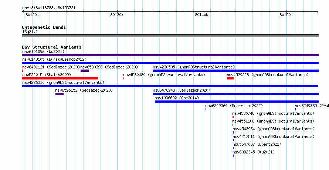
Task: Click the Cytogenetic Bands track title
Action: (44, 27)
